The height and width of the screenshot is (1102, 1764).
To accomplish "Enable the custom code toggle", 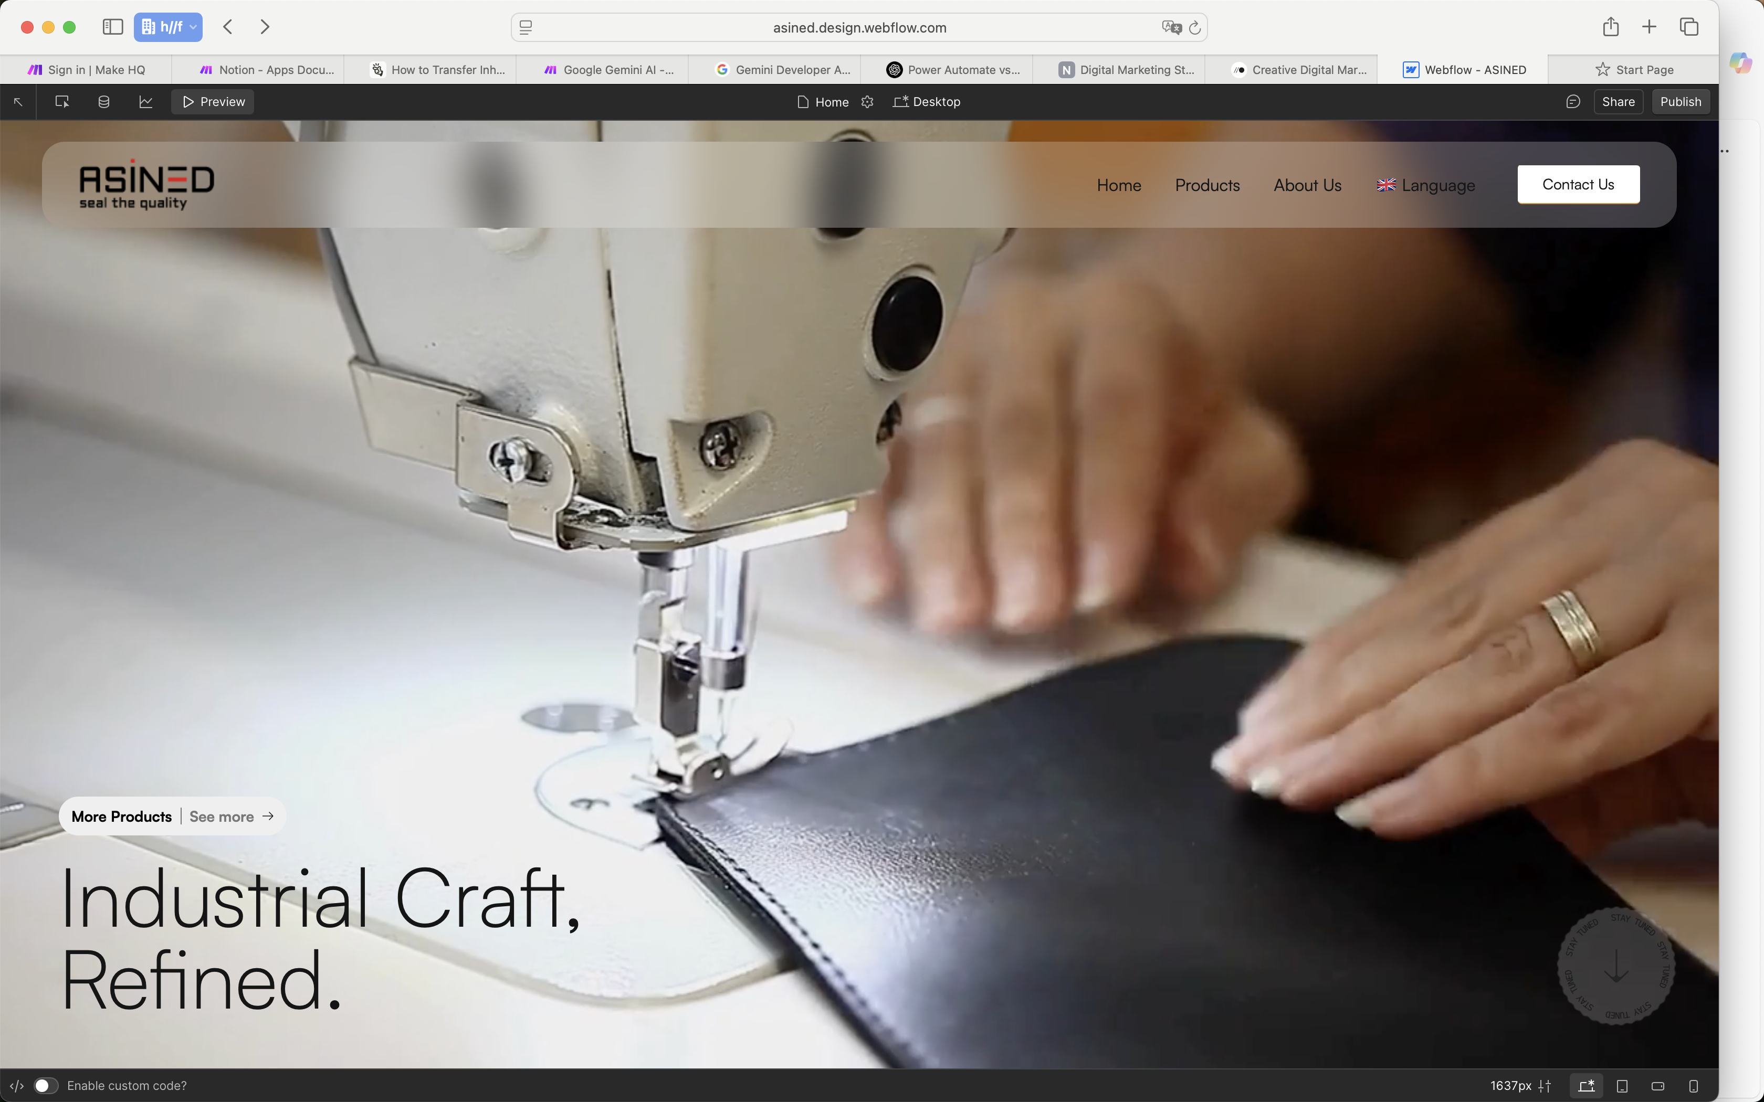I will (46, 1086).
